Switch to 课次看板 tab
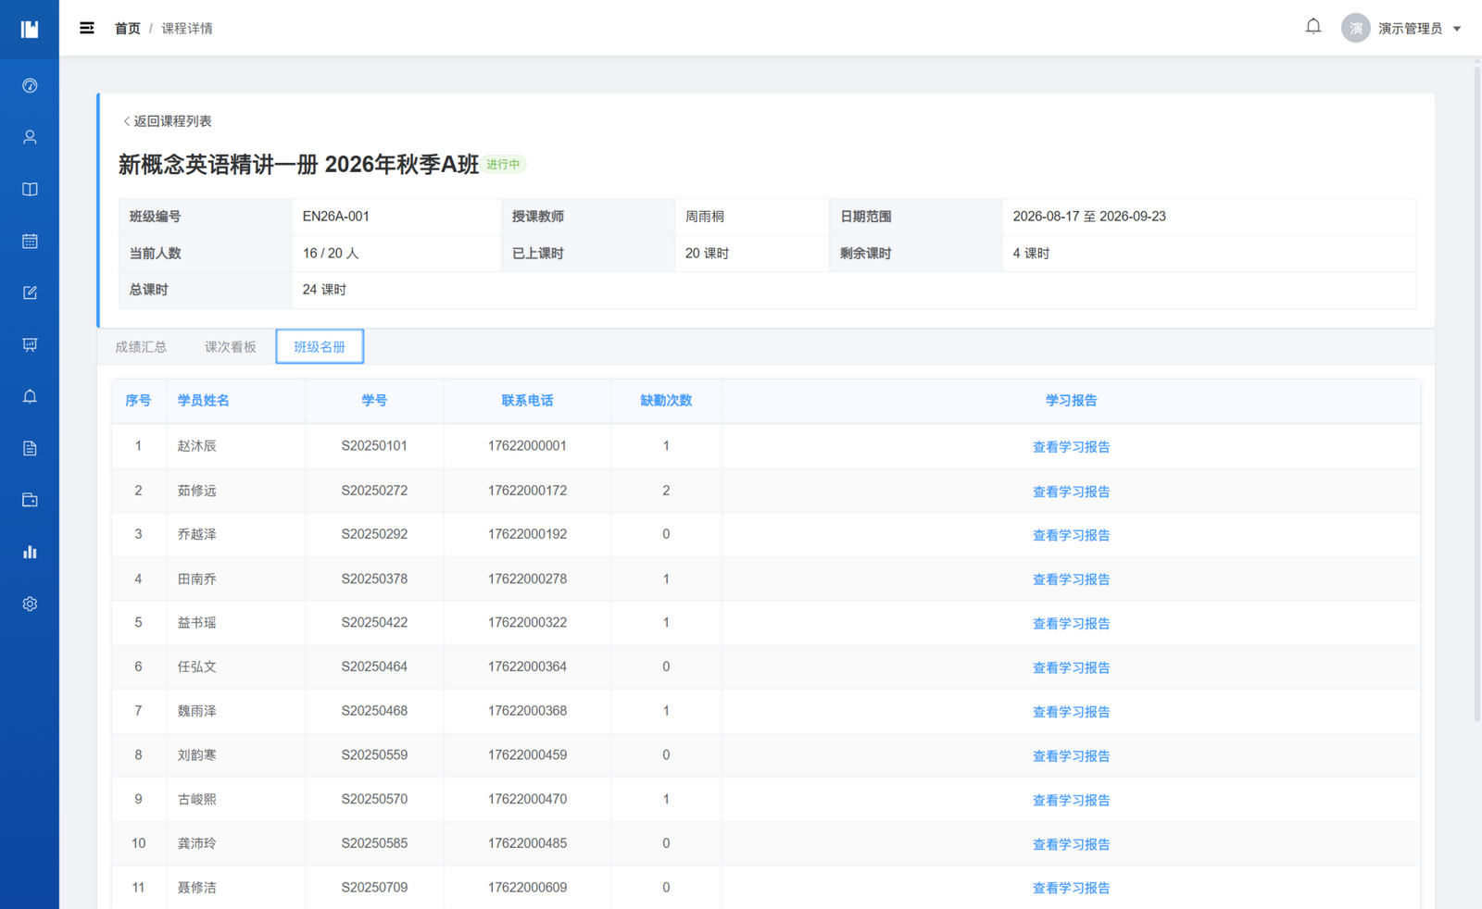 pos(231,347)
